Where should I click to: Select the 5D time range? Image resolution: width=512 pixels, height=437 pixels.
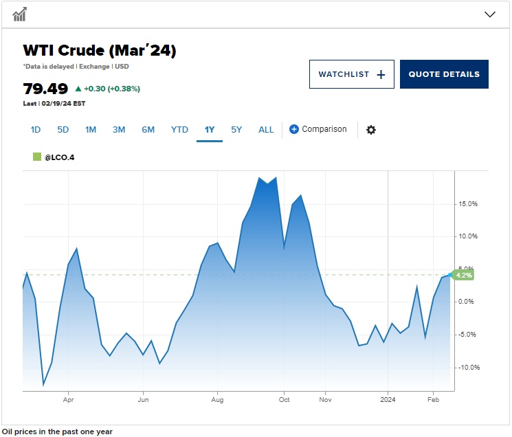pyautogui.click(x=63, y=129)
